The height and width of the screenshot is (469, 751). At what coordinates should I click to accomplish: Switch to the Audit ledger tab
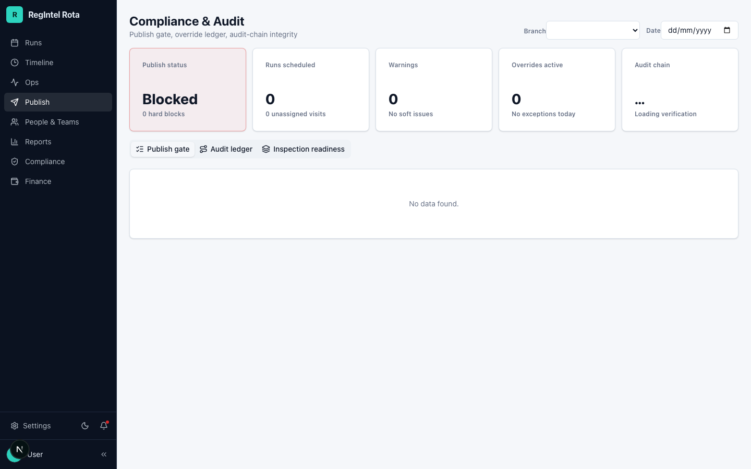(226, 149)
